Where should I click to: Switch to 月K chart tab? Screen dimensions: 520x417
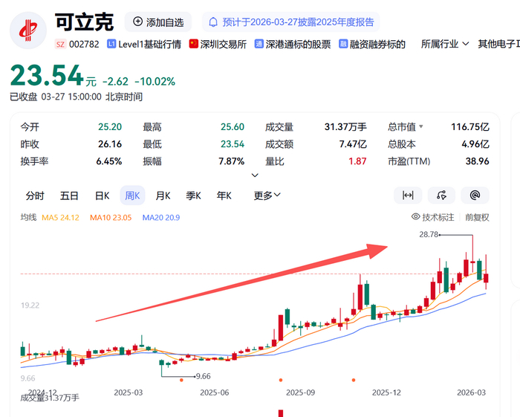(x=163, y=195)
